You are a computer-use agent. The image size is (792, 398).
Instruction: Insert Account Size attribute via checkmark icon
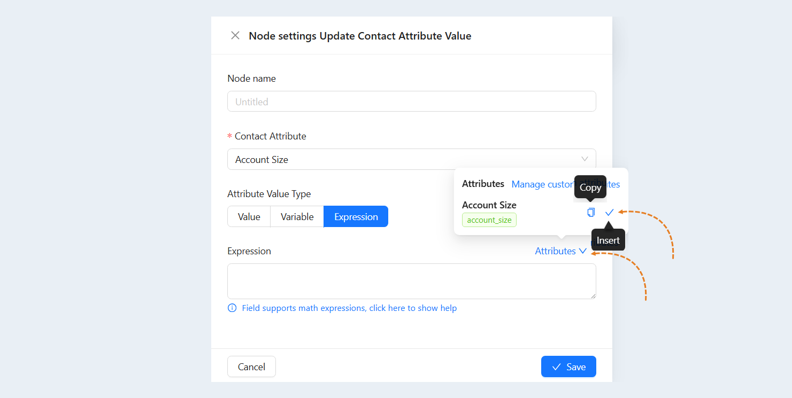pyautogui.click(x=609, y=212)
